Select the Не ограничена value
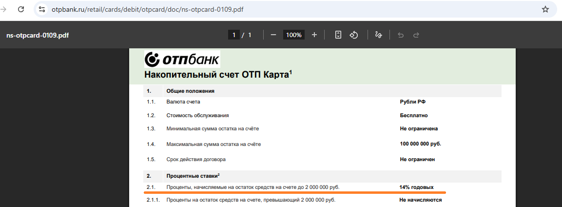Image resolution: width=562 pixels, height=207 pixels. 419,128
